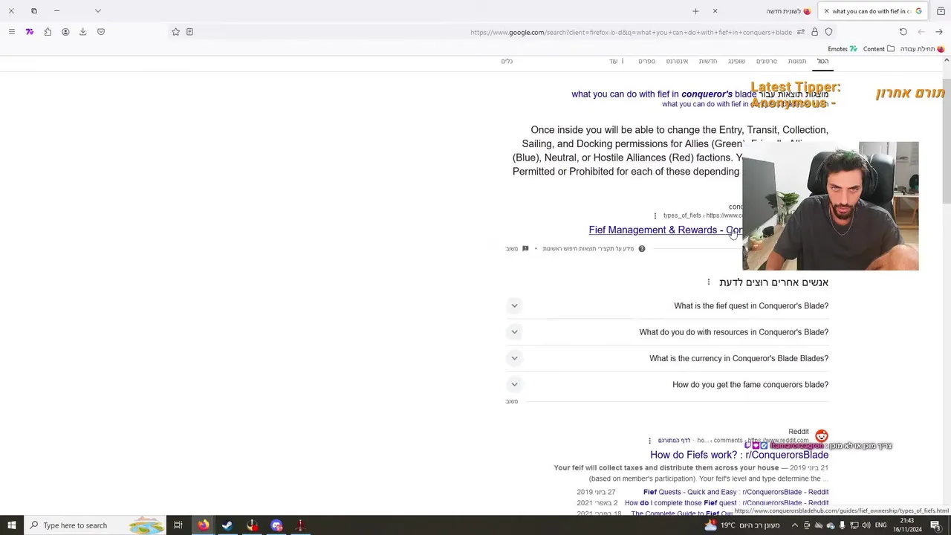Select the 'הכול' (All) search tab

click(822, 62)
